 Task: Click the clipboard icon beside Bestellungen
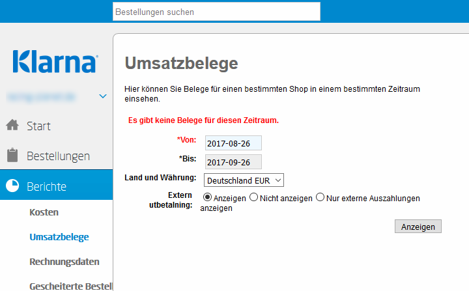(x=12, y=156)
